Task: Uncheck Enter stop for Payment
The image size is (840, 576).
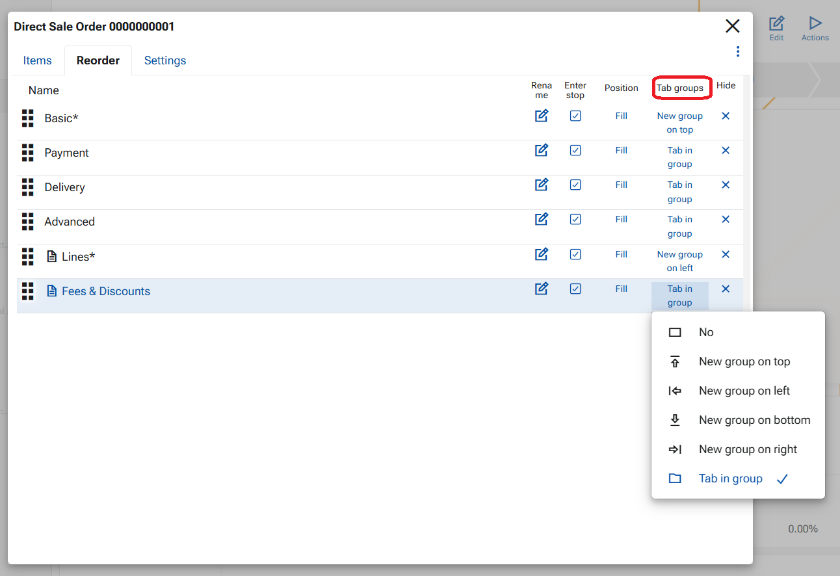Action: pyautogui.click(x=575, y=150)
